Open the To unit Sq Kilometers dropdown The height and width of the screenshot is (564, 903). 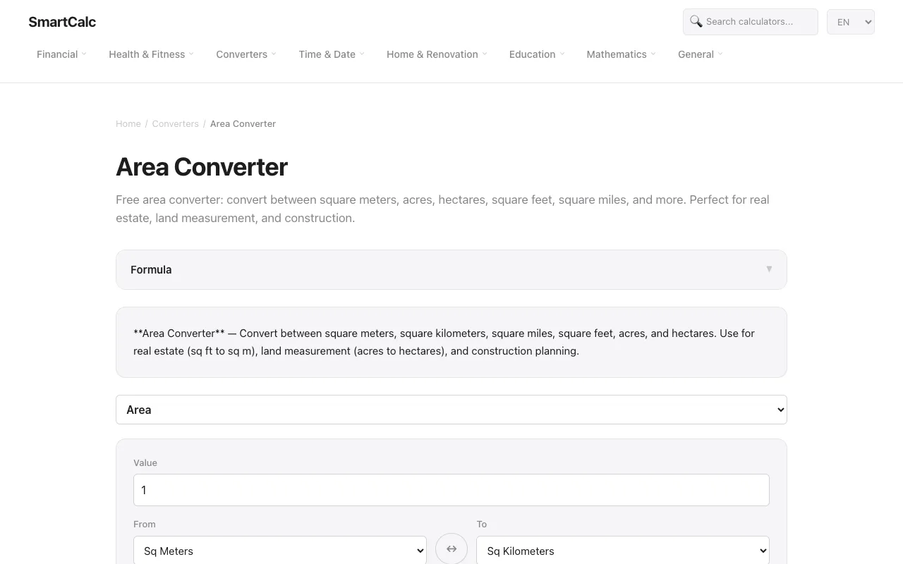pyautogui.click(x=623, y=551)
